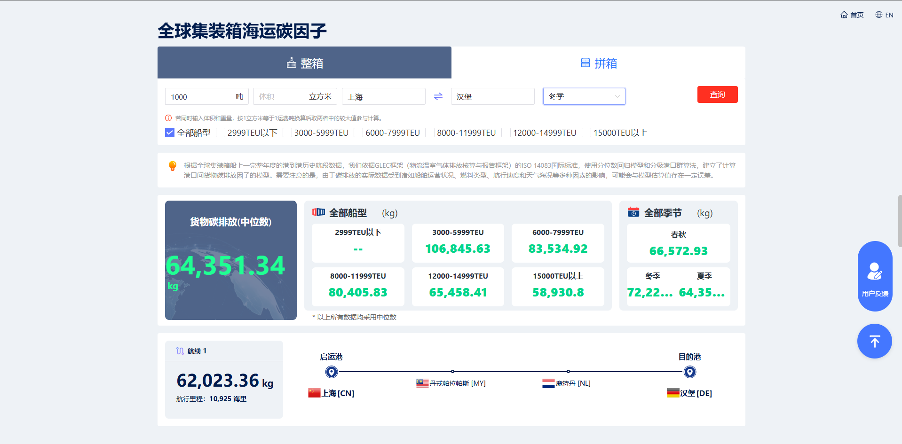Screen dimensions: 902x444
Task: Click the home icon in the header
Action: click(x=844, y=15)
